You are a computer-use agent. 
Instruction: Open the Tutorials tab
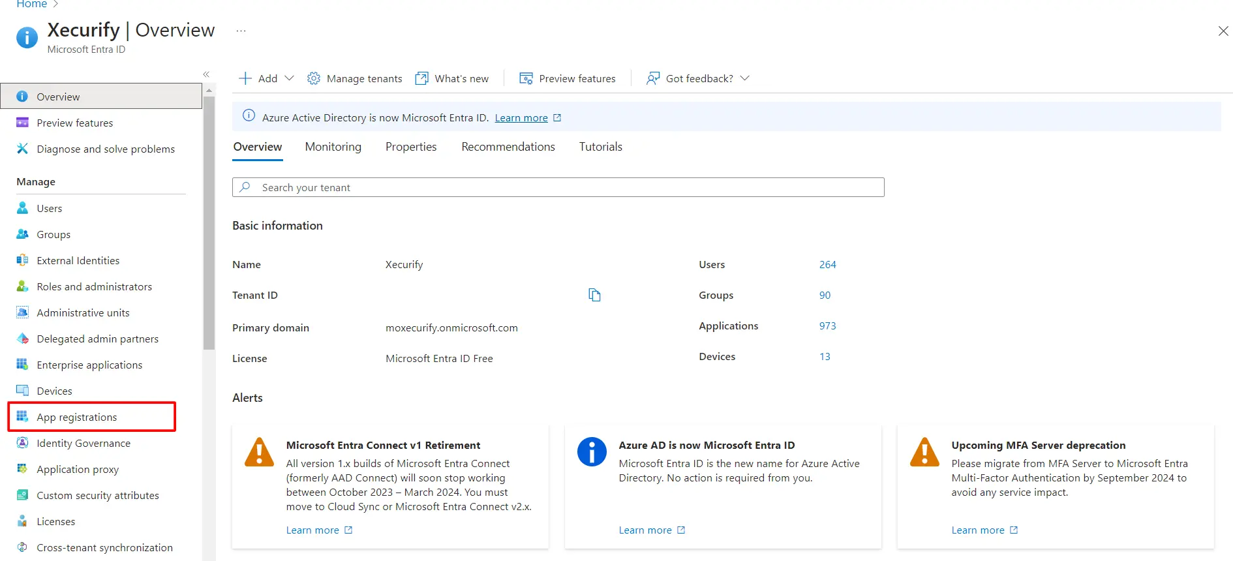(601, 147)
